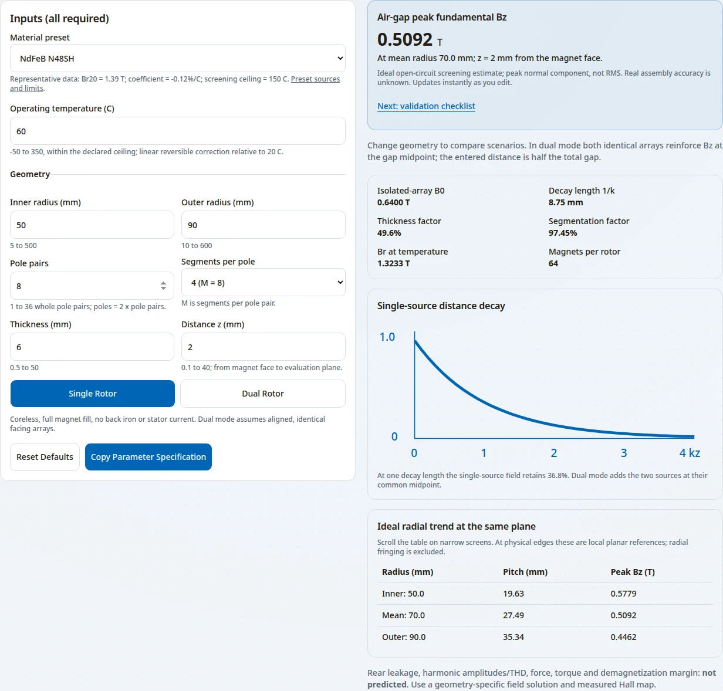Click the Pitch (mm) column header

(x=525, y=572)
